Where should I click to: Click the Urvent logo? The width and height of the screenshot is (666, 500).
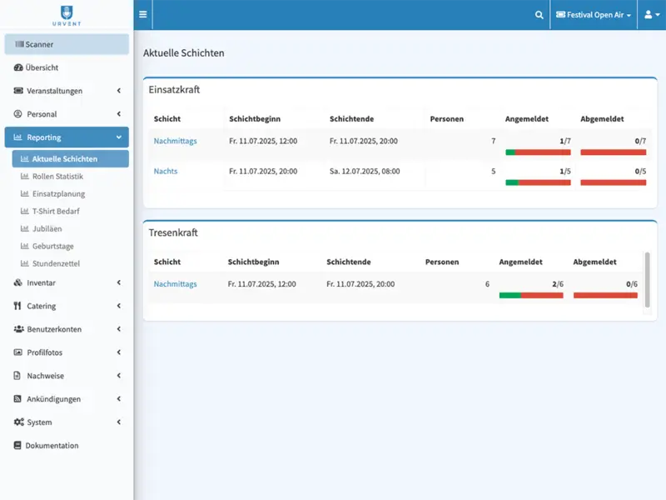[x=67, y=16]
